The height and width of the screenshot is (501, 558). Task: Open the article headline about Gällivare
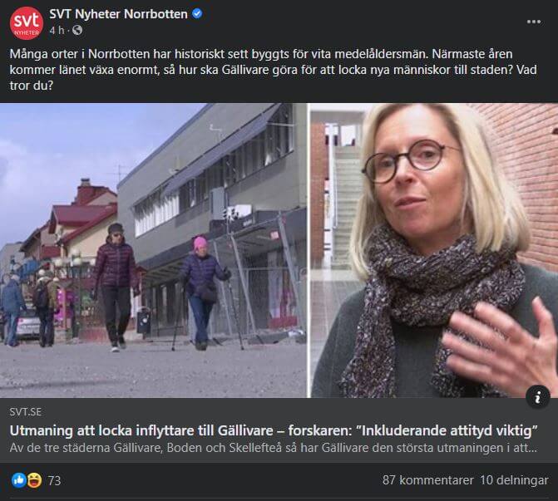[x=274, y=430]
